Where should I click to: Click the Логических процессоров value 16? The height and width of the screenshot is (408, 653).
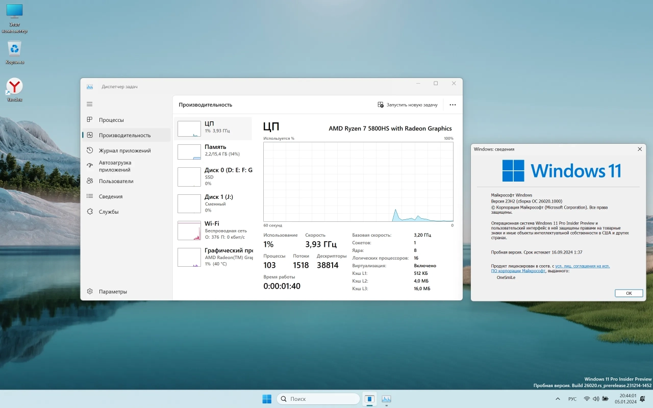click(x=416, y=258)
